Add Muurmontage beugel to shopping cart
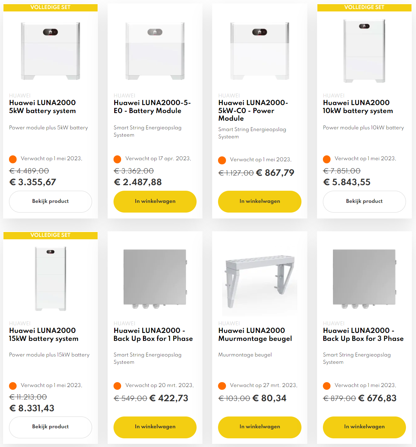Viewport: 416px width, 447px height. click(x=260, y=427)
